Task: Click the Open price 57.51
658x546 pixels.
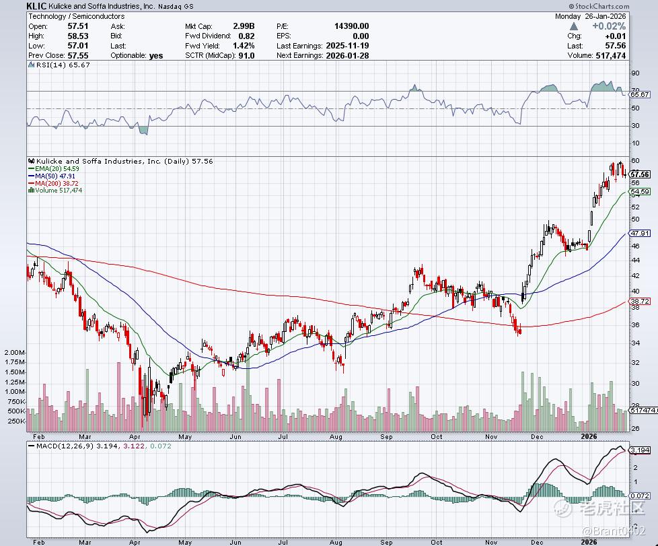Action: [x=78, y=26]
